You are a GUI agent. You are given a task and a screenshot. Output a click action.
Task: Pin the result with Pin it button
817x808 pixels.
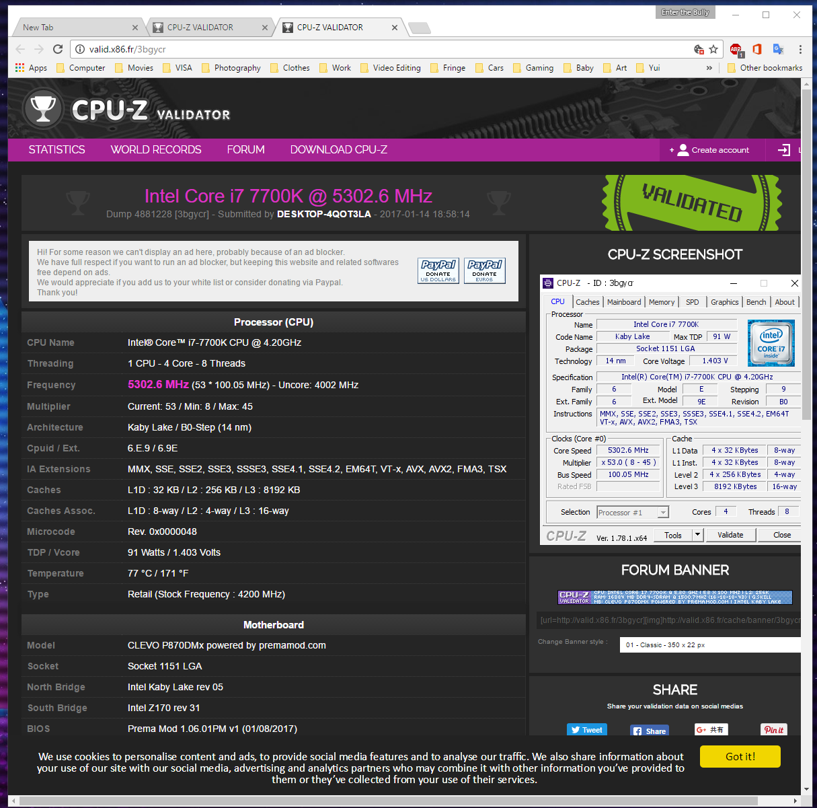point(773,730)
